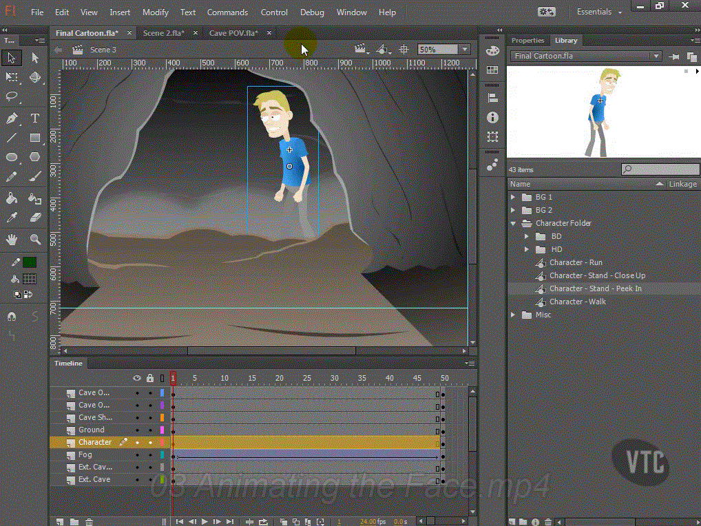Switch to Cave POV.fla tab

233,33
